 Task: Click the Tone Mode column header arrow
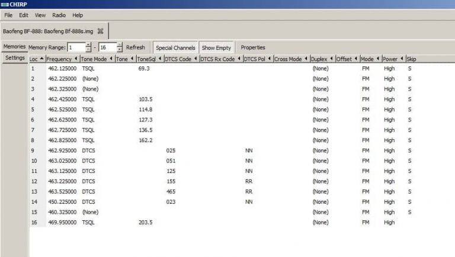[111, 59]
